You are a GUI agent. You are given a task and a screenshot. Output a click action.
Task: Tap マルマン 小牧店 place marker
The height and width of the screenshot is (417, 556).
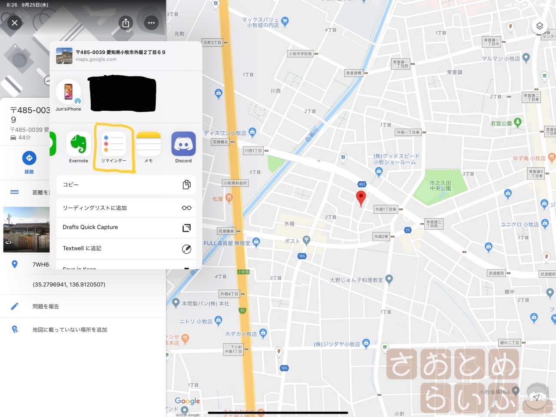tap(526, 57)
